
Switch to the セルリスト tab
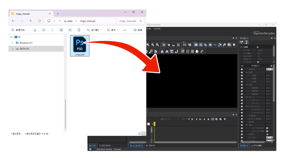pyautogui.click(x=93, y=146)
